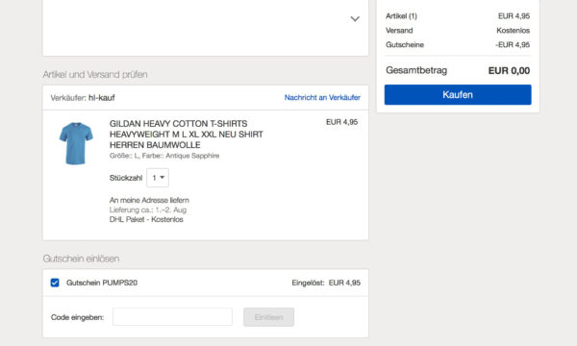Uncheck the Gutschein PUMPS20 checkbox

(55, 283)
